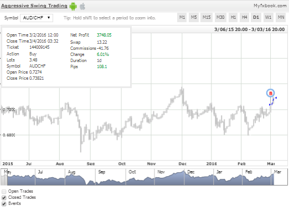This screenshot has width=289, height=211.
Task: Click the date range label at top right
Action: [x=249, y=29]
